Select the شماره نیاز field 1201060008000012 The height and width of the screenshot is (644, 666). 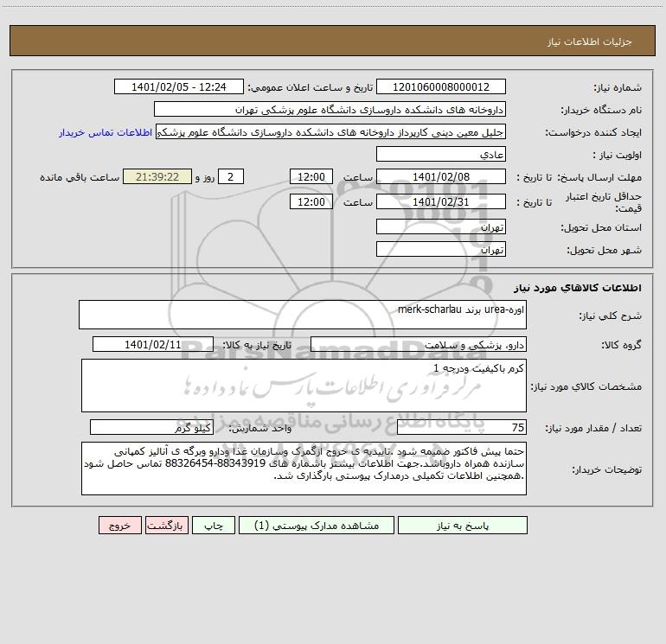pyautogui.click(x=441, y=86)
